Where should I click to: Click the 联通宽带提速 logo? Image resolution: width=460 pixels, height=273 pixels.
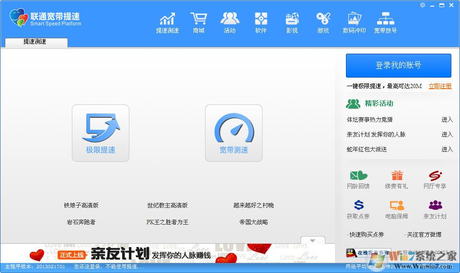click(x=45, y=18)
